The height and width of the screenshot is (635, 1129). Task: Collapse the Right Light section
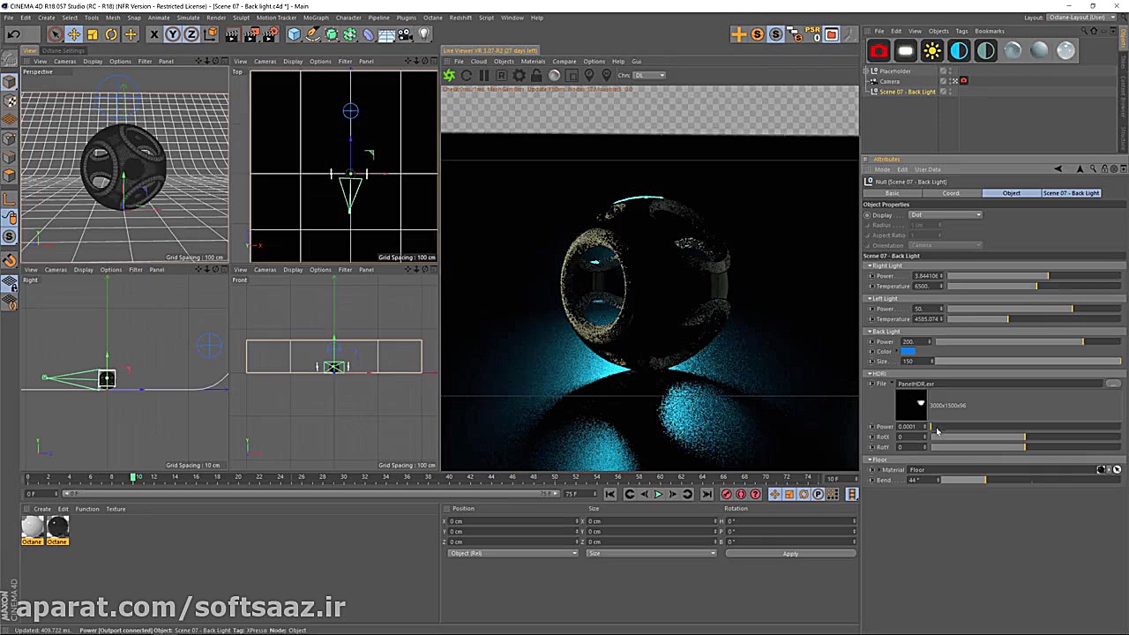[x=870, y=265]
